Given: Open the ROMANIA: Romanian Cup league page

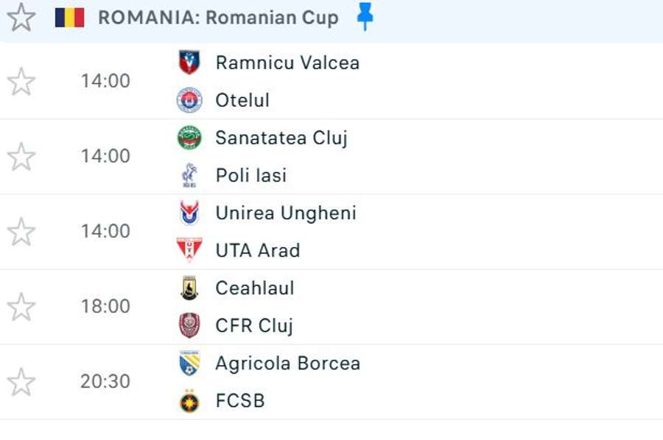Looking at the screenshot, I should (x=218, y=18).
